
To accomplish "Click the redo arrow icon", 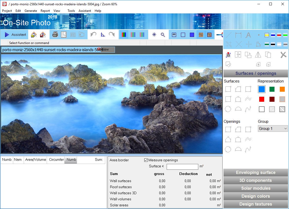I will pyautogui.click(x=112, y=35).
